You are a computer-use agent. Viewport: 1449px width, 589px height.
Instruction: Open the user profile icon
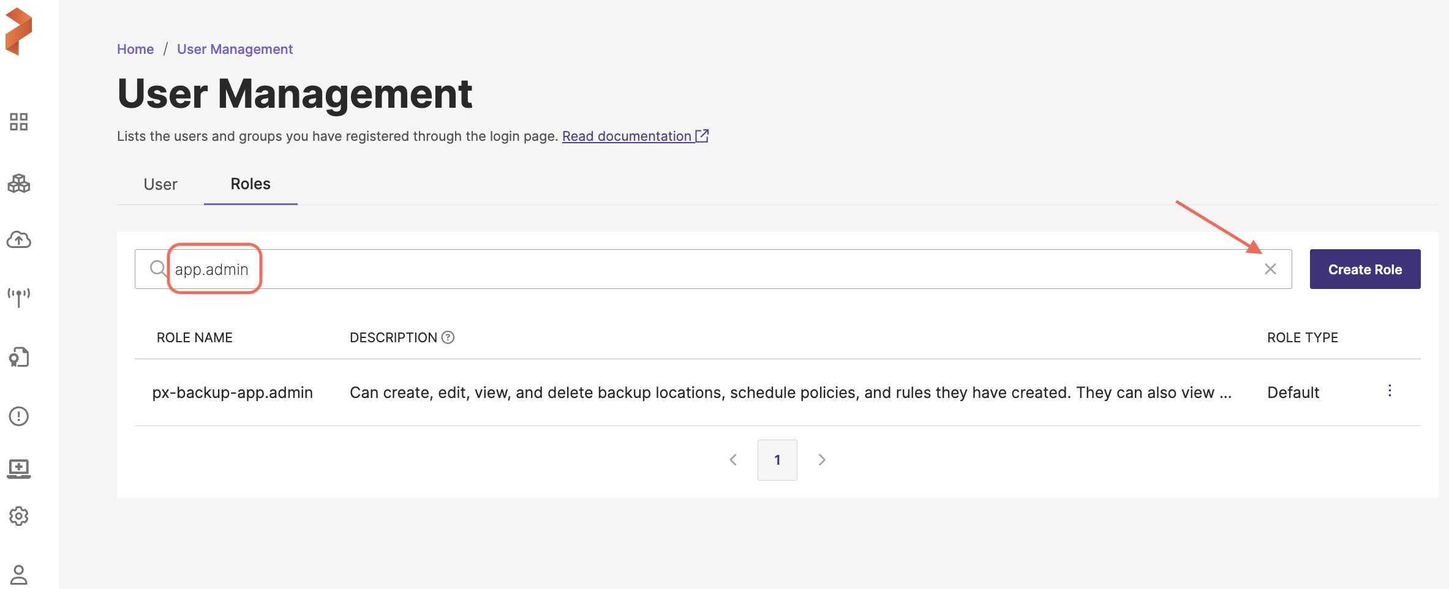pyautogui.click(x=18, y=574)
